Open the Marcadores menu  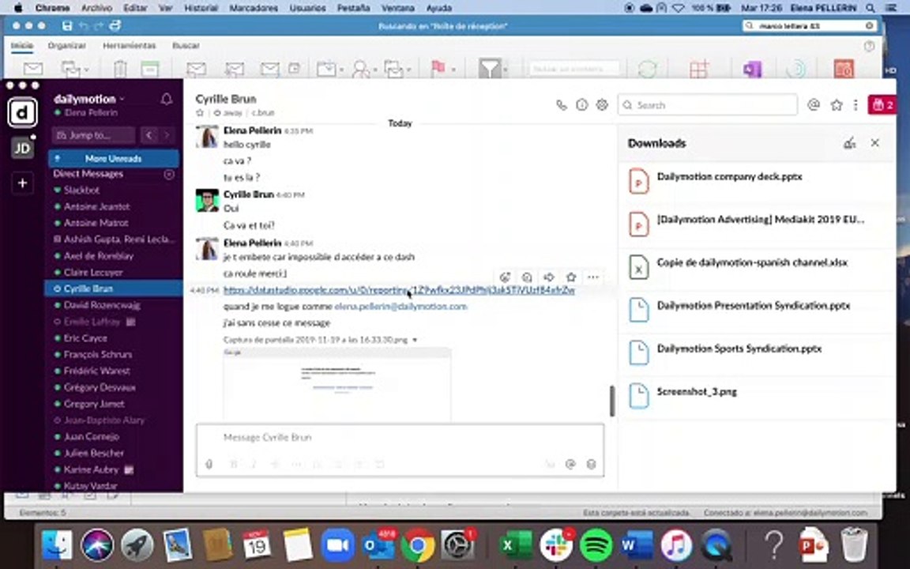coord(253,8)
